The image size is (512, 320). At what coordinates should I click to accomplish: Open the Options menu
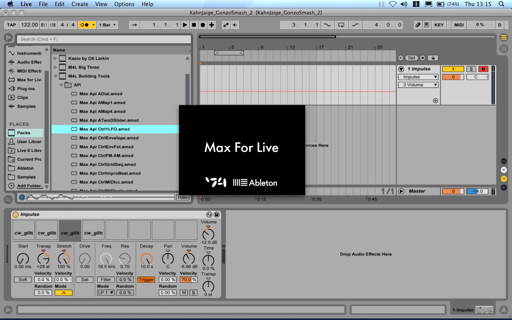[124, 4]
